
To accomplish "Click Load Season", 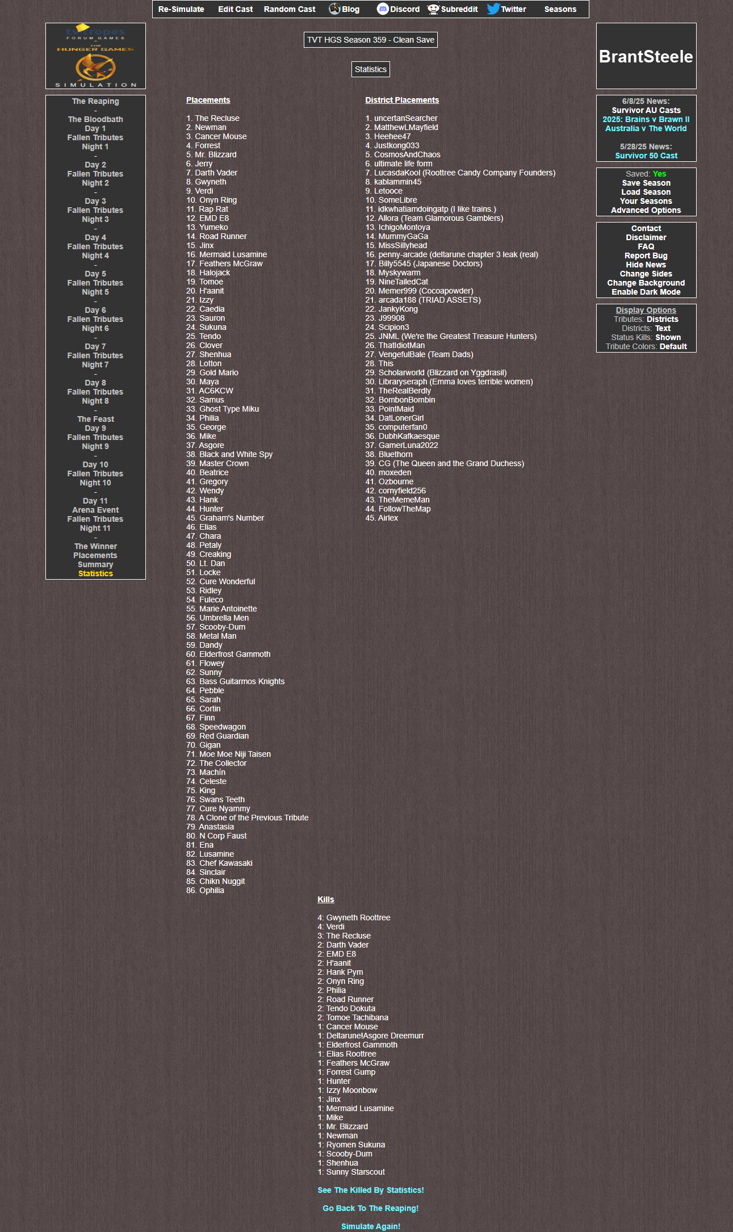I will (x=646, y=192).
